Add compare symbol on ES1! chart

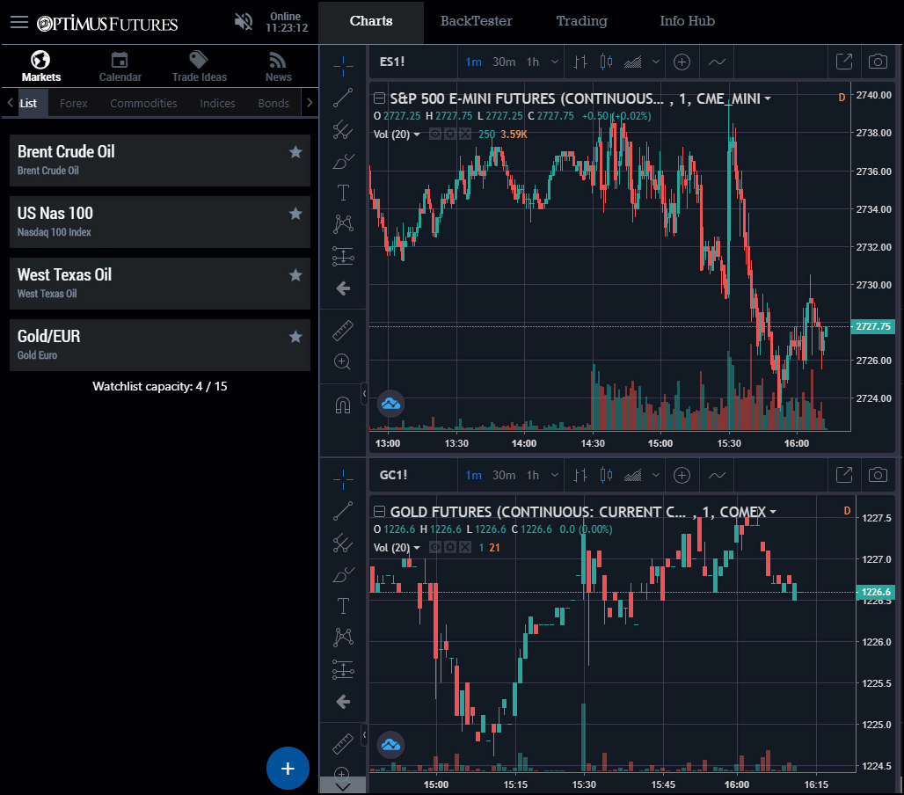(682, 62)
